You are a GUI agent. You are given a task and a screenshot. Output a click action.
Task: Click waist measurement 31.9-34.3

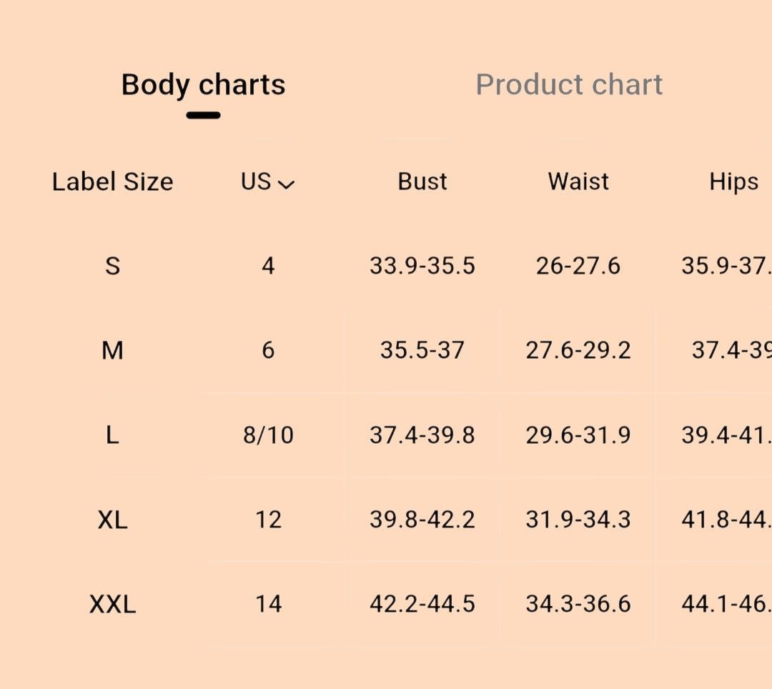(578, 520)
